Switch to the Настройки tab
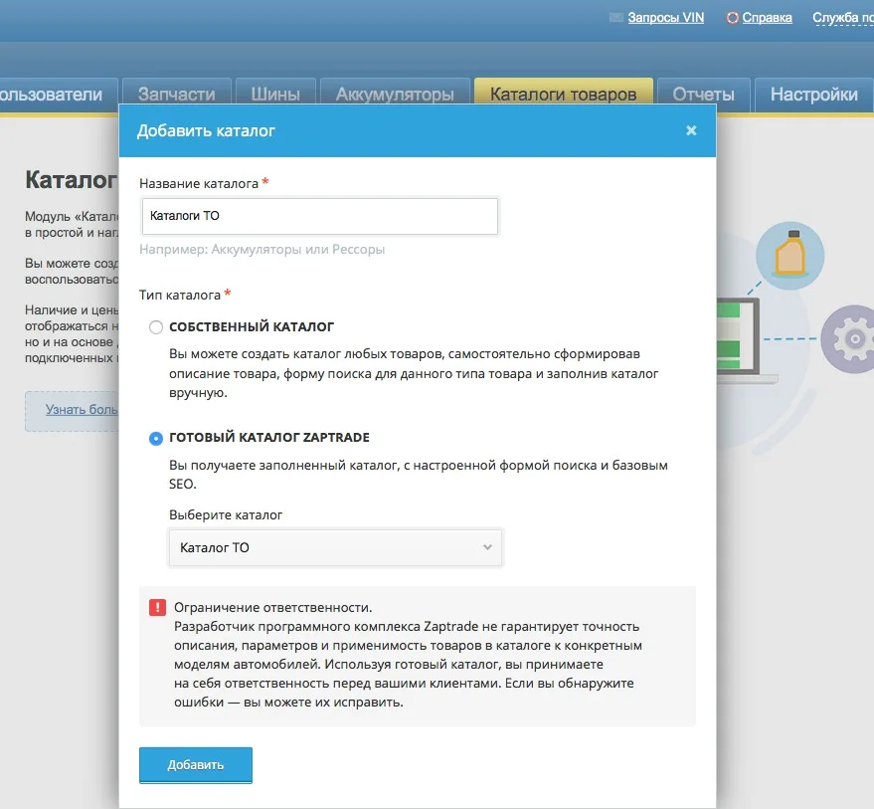This screenshot has width=874, height=809. point(813,96)
